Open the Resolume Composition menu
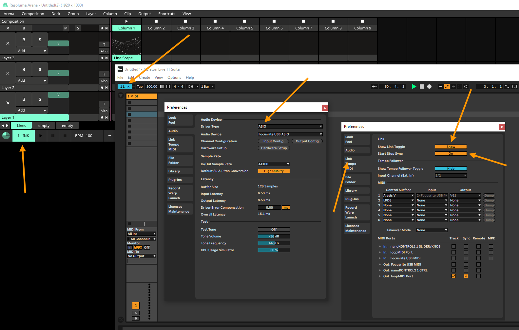 coord(33,14)
